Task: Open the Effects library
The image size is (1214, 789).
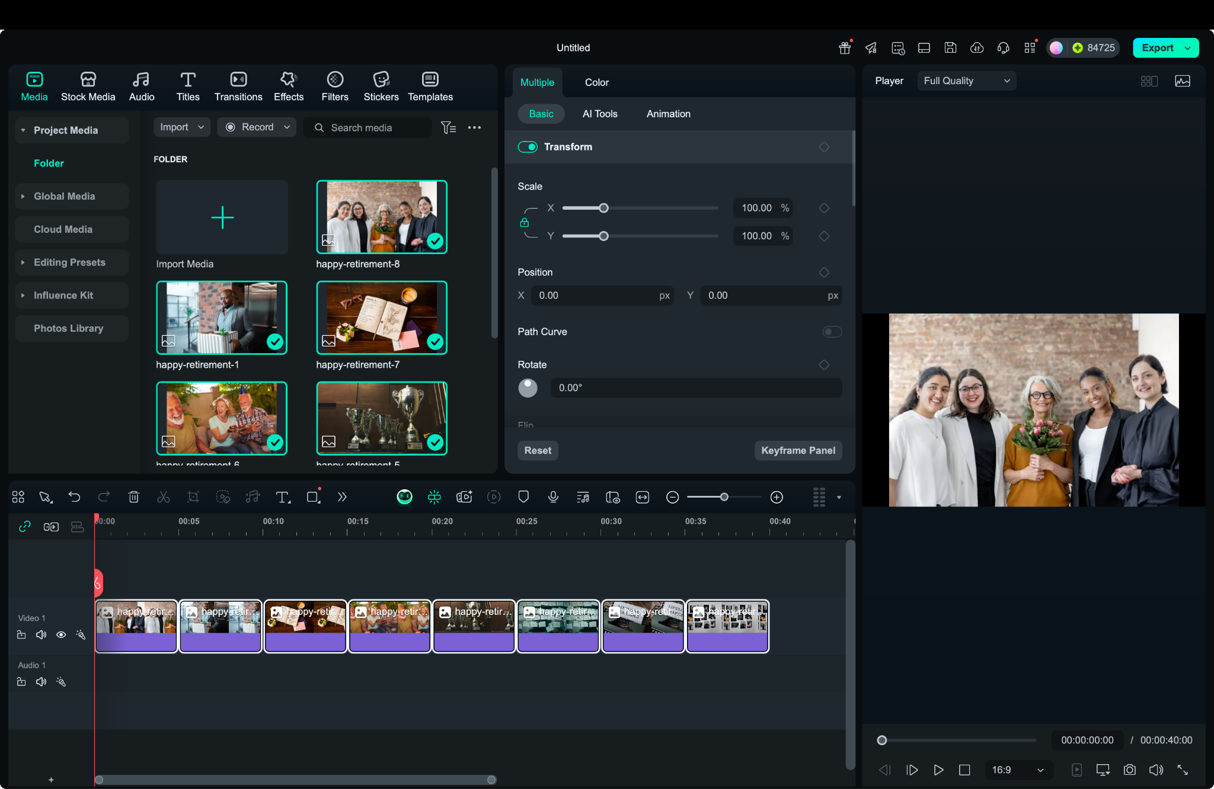Action: pos(288,86)
